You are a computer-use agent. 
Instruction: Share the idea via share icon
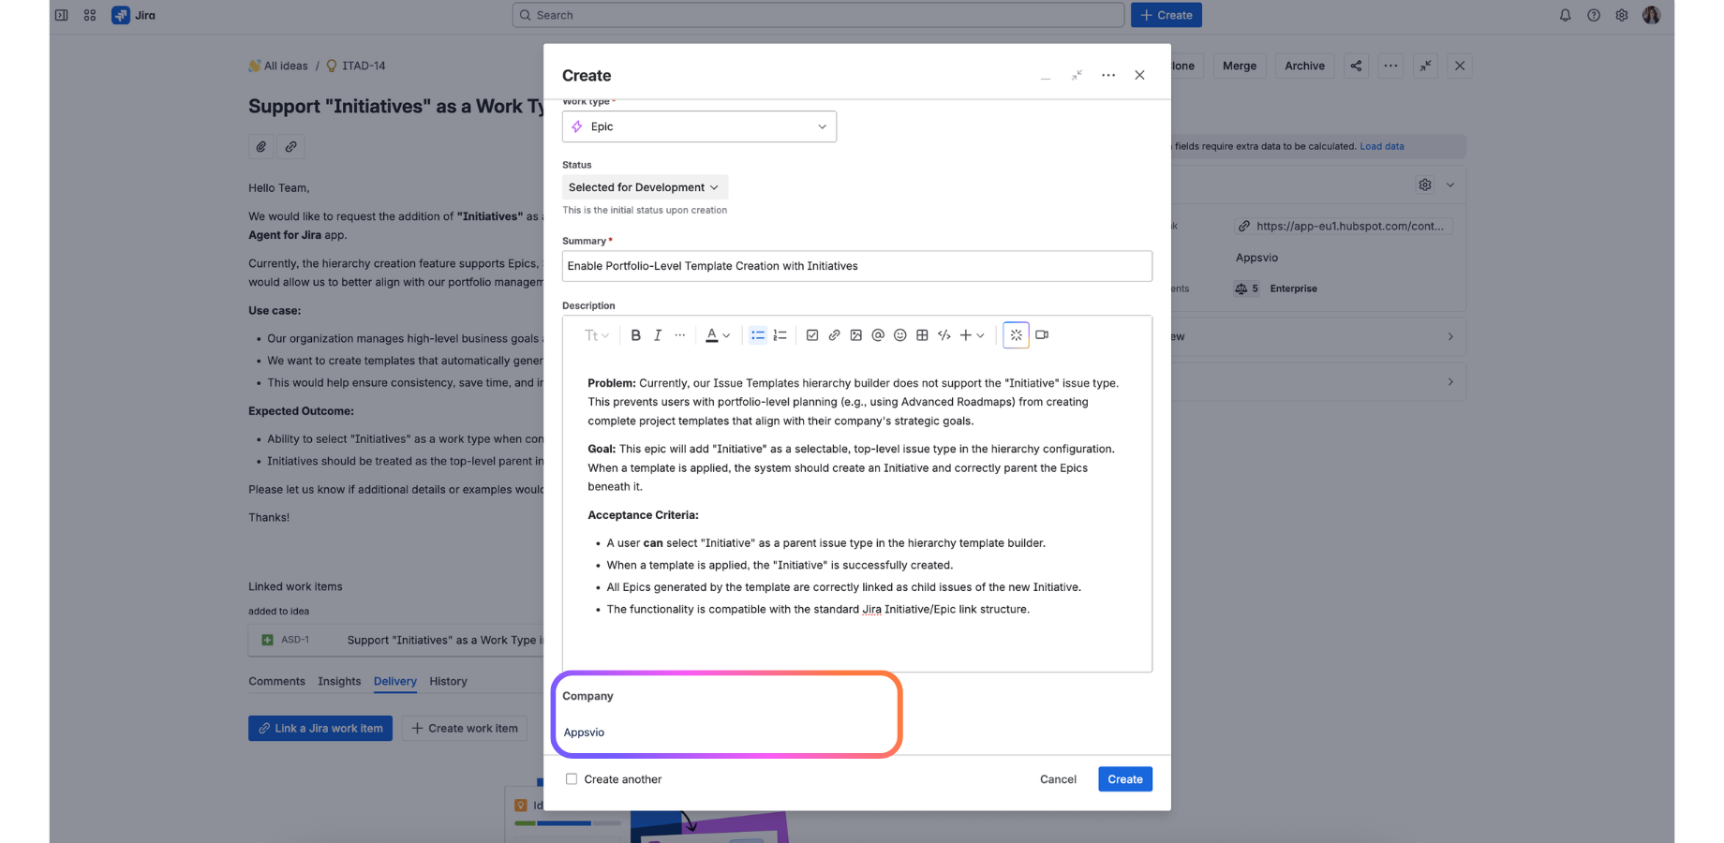[1356, 66]
